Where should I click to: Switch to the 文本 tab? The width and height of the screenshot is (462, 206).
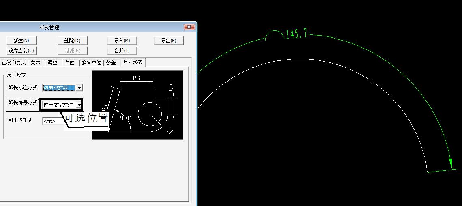[36, 62]
